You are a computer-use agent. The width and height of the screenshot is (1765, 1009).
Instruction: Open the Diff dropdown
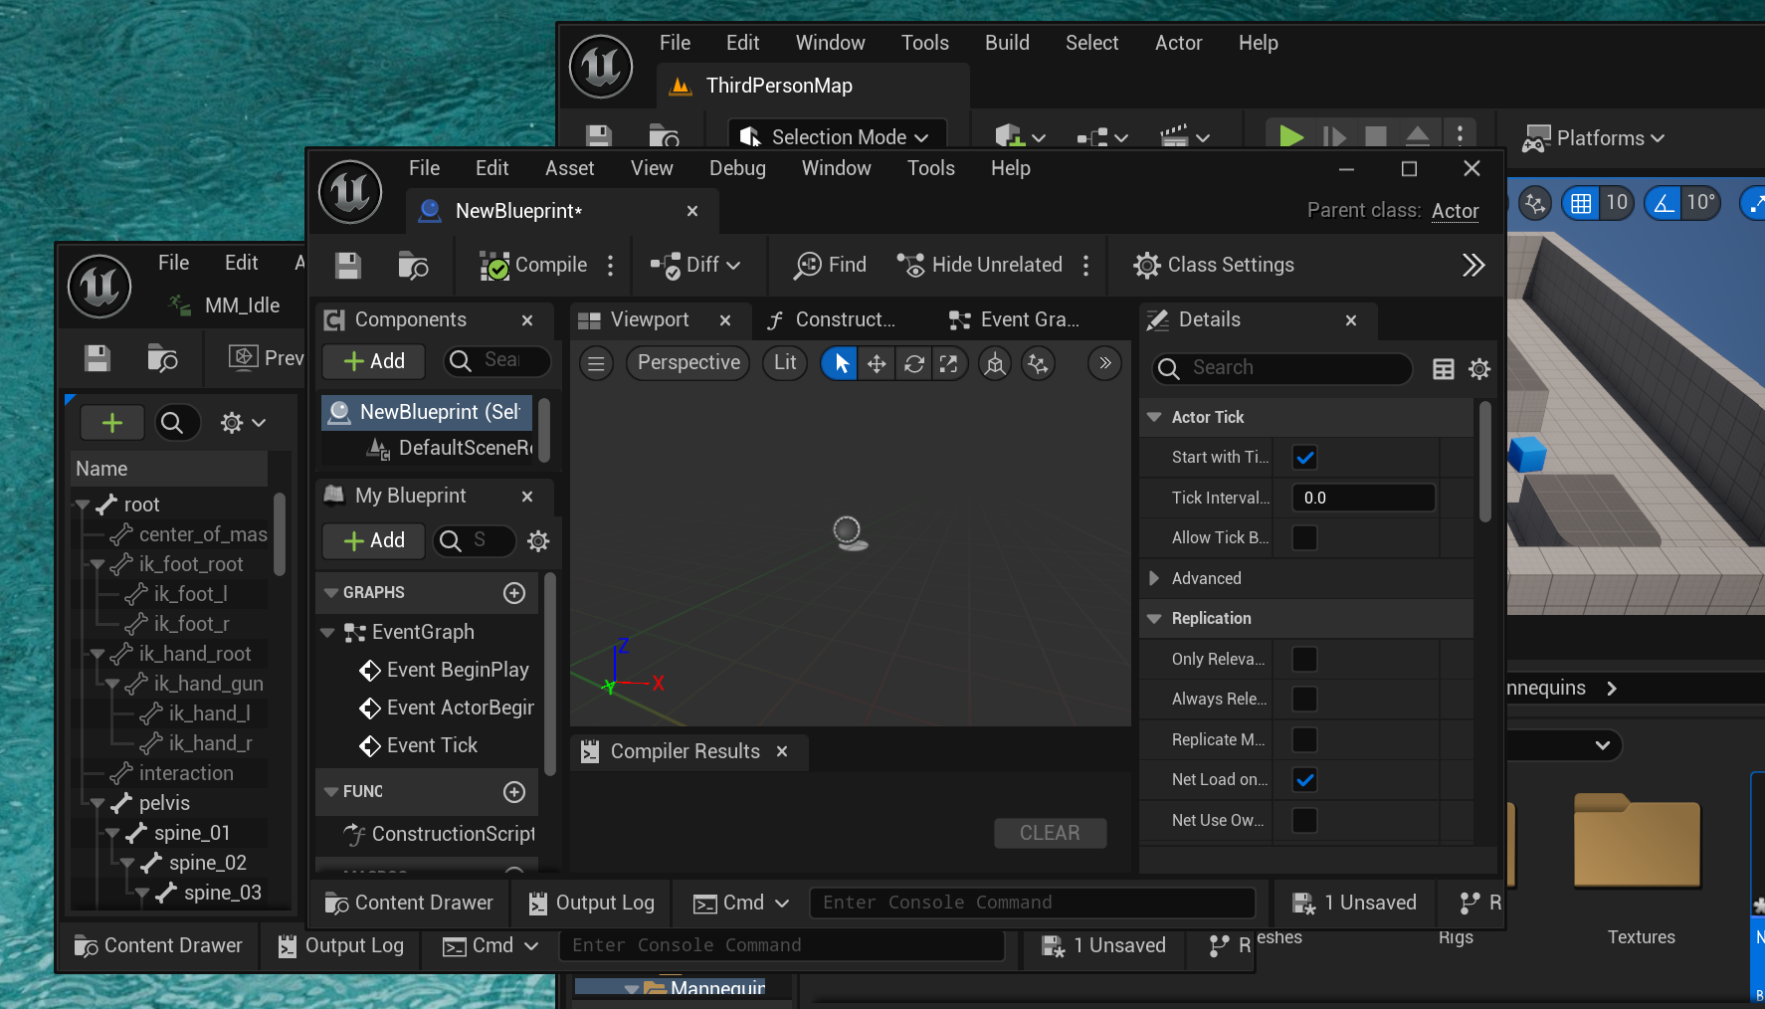(695, 265)
